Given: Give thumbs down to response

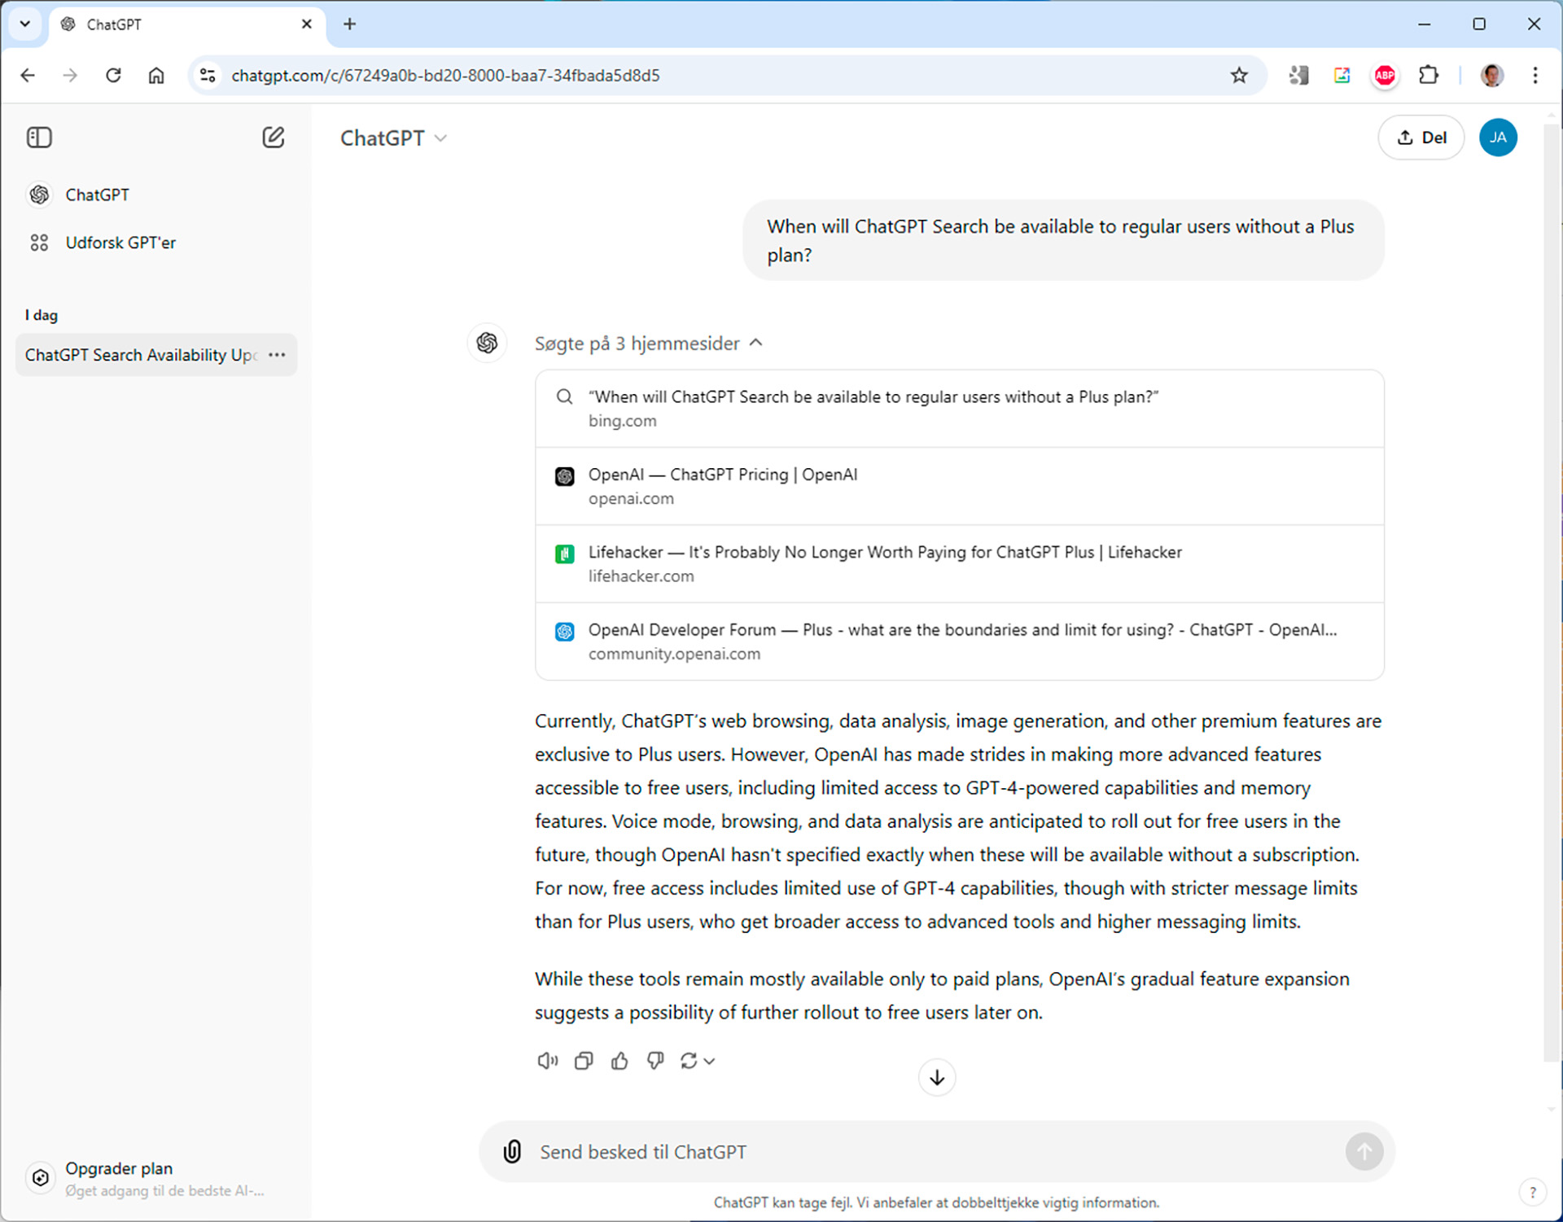Looking at the screenshot, I should point(655,1061).
